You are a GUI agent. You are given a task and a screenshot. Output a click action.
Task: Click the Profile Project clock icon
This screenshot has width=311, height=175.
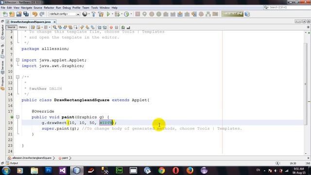tap(126, 14)
